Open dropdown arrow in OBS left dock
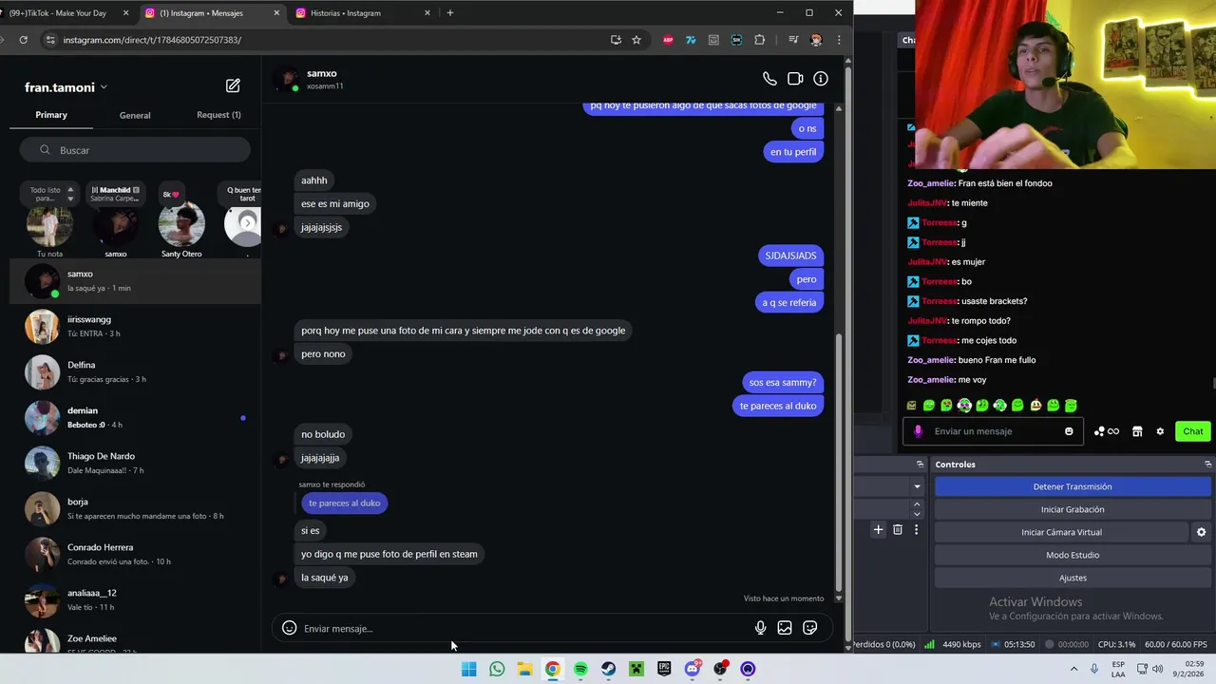The width and height of the screenshot is (1216, 684). point(917,486)
